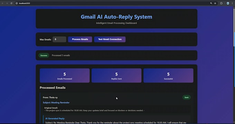
Task: Open site info icon beside localhost address
Action: (17, 3)
